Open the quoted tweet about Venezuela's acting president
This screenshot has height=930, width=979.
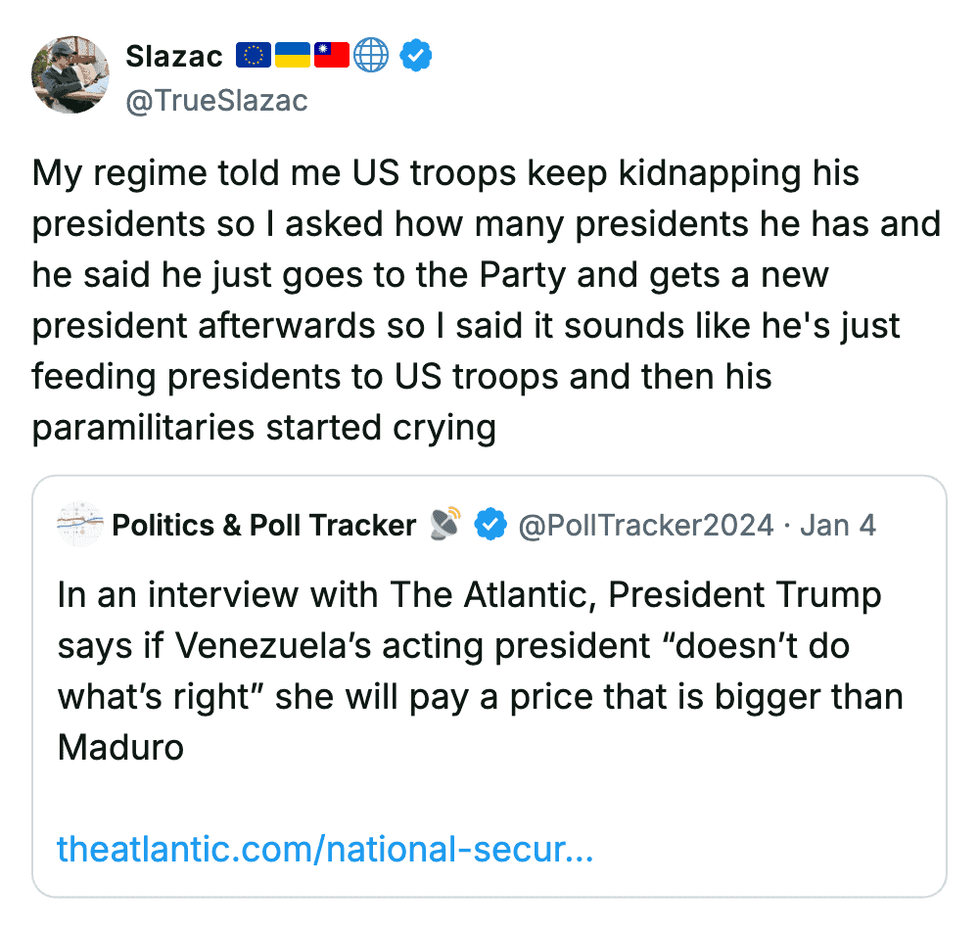(480, 671)
